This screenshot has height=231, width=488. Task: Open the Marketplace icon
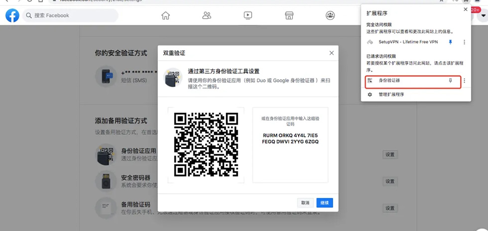coord(289,15)
